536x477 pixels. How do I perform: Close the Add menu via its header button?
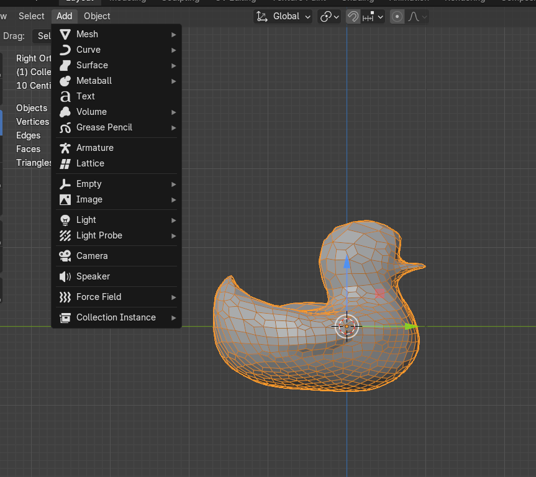click(64, 16)
